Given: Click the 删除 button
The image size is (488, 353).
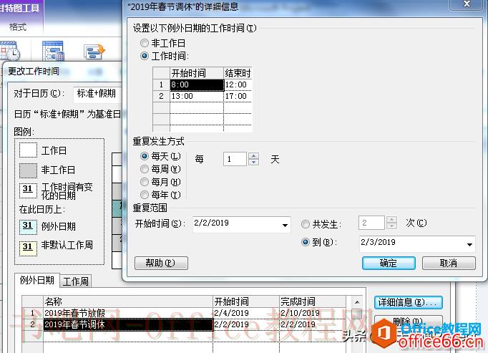Looking at the screenshot, I should 408,321.
